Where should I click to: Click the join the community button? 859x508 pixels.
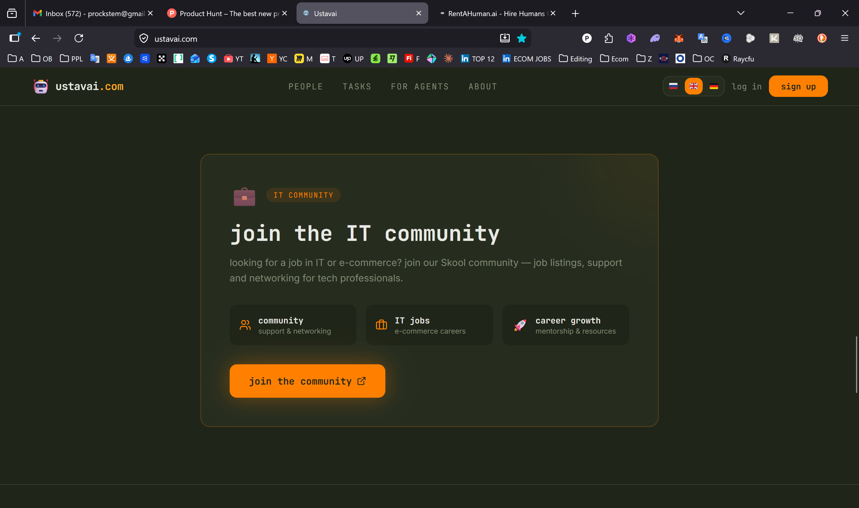tap(307, 381)
